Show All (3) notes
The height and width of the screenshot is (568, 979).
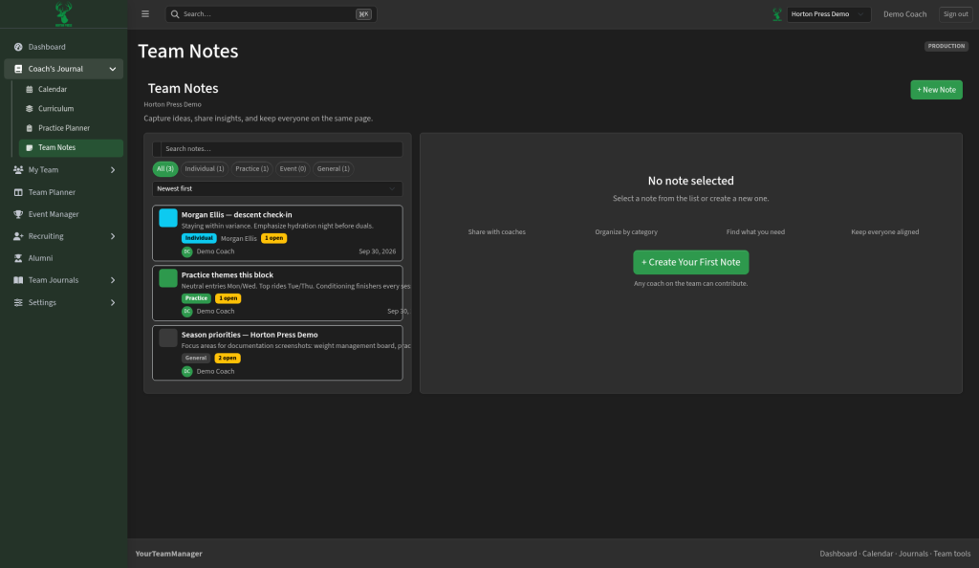(x=165, y=168)
